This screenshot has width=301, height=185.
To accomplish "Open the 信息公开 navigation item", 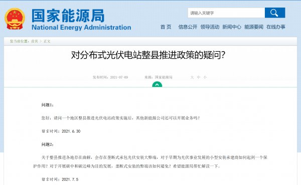I will click(188, 27).
